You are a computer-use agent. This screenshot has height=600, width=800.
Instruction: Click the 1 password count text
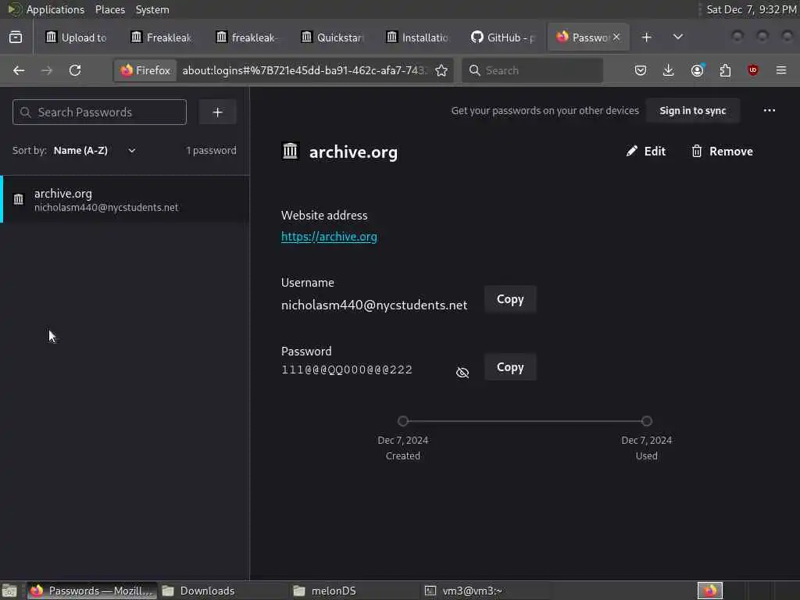pos(211,151)
